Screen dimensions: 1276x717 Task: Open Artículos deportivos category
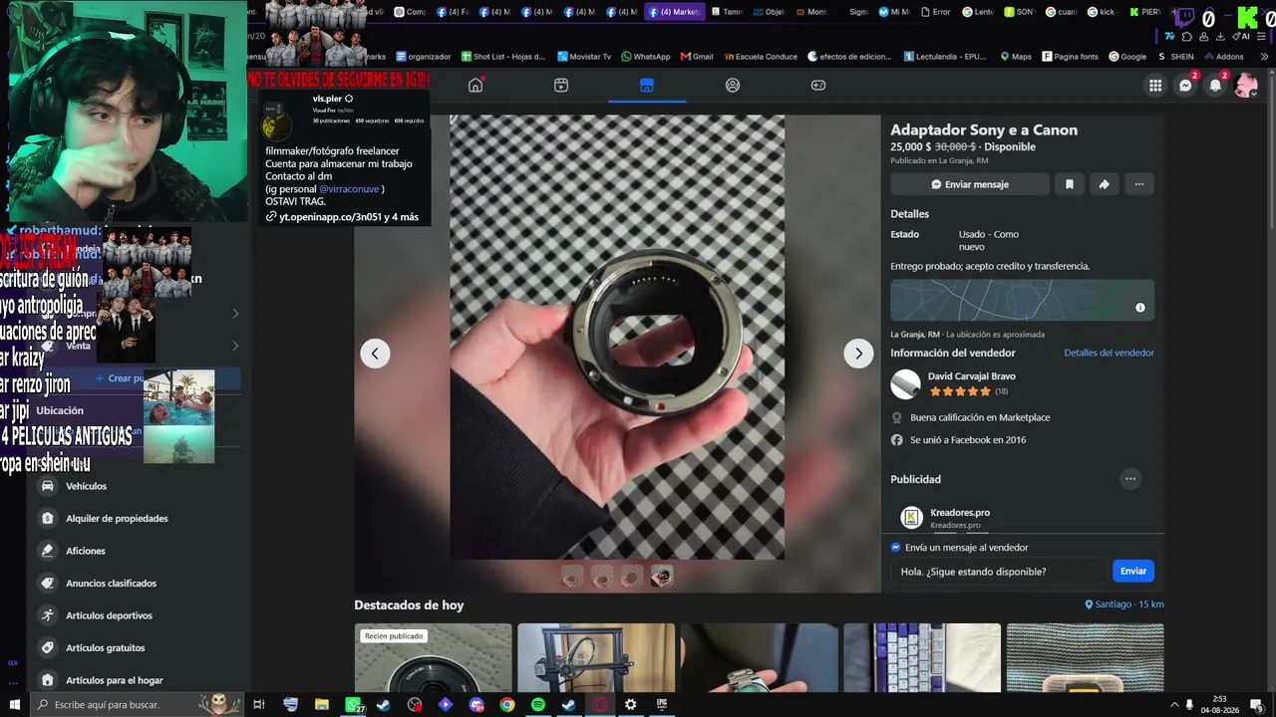pos(139,615)
